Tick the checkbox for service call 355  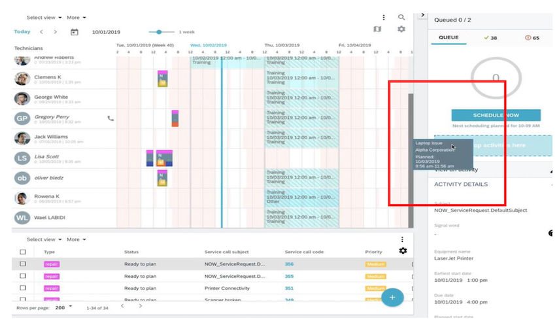(x=23, y=276)
